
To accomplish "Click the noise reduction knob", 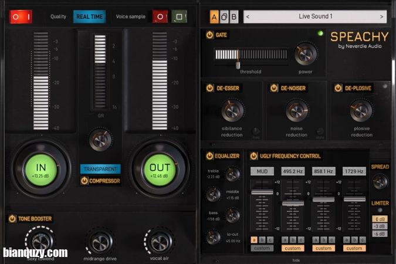I will click(296, 111).
